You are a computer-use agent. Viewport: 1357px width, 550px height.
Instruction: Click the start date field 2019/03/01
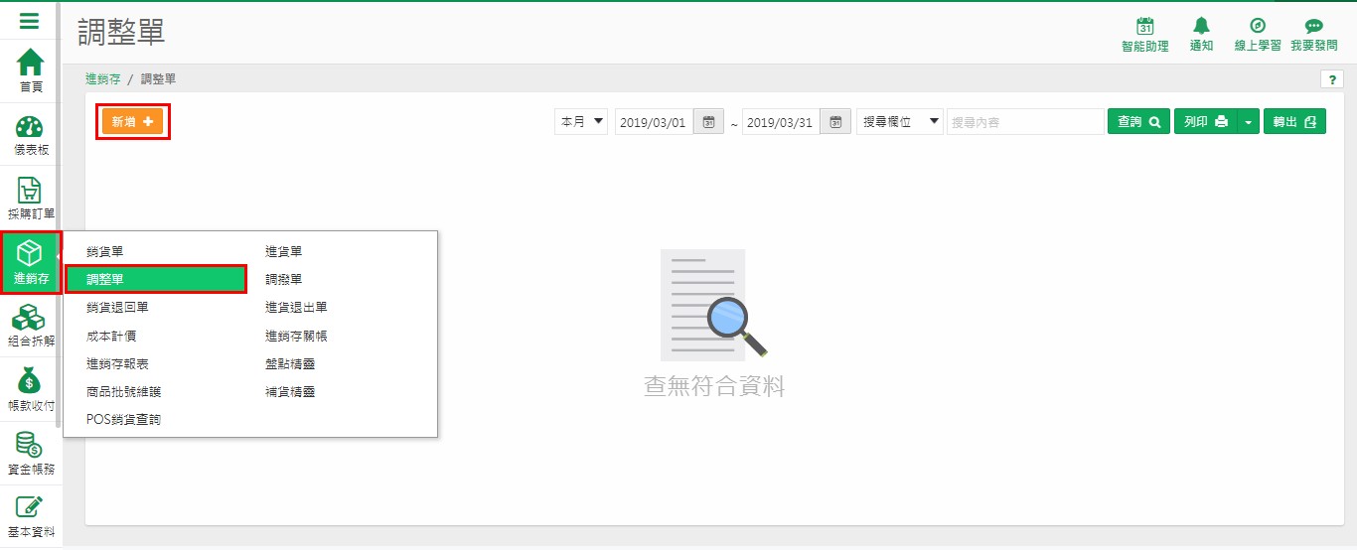(x=654, y=122)
